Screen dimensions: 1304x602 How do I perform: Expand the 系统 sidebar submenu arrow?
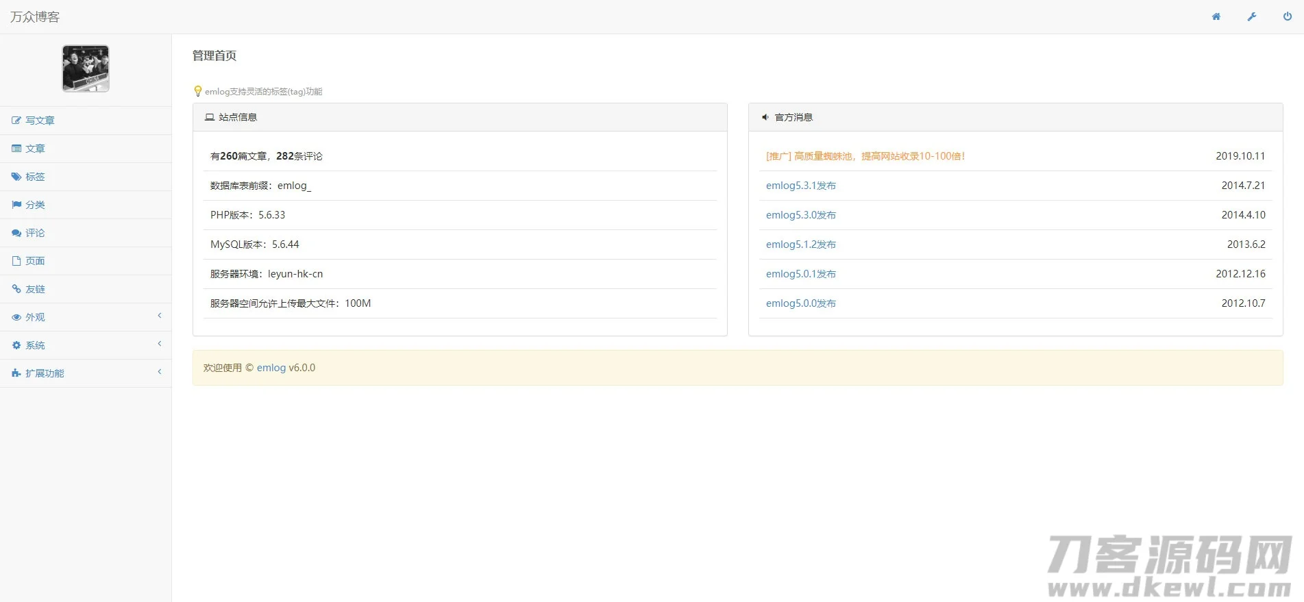tap(160, 344)
